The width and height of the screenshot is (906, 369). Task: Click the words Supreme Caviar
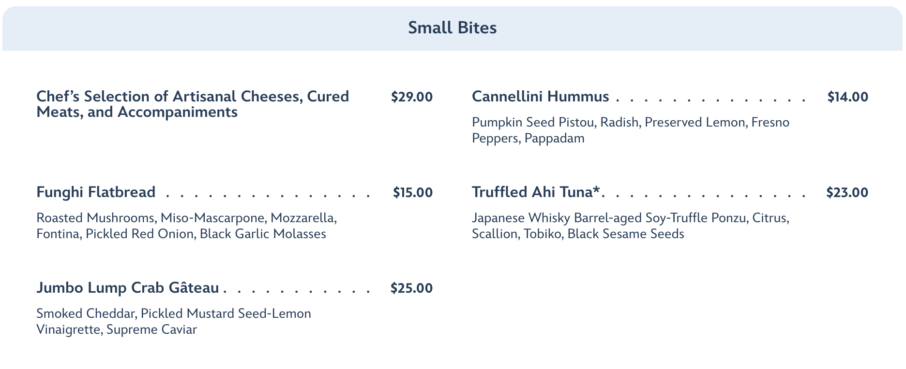pos(151,330)
